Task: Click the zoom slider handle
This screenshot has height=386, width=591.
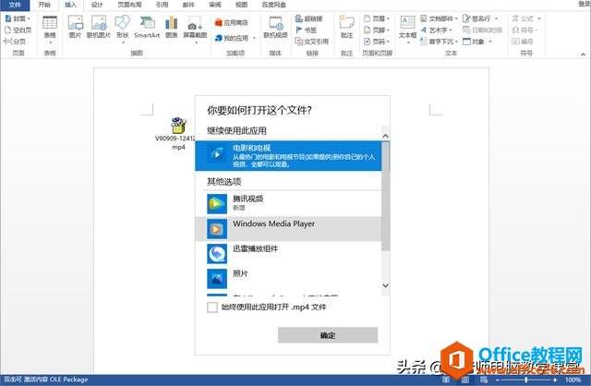Action: tap(525, 380)
